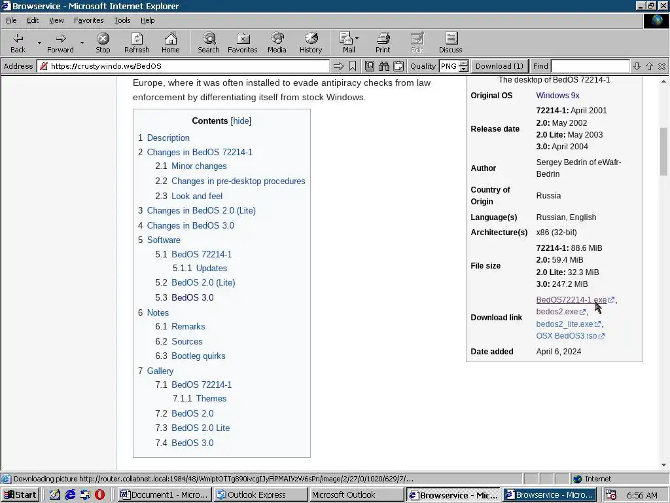The width and height of the screenshot is (670, 503).
Task: Click the Quality spinner down arrow
Action: 463,69
